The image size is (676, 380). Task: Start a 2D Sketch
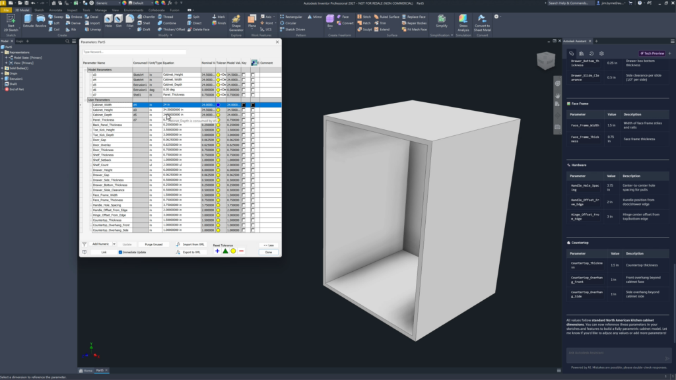tap(11, 22)
